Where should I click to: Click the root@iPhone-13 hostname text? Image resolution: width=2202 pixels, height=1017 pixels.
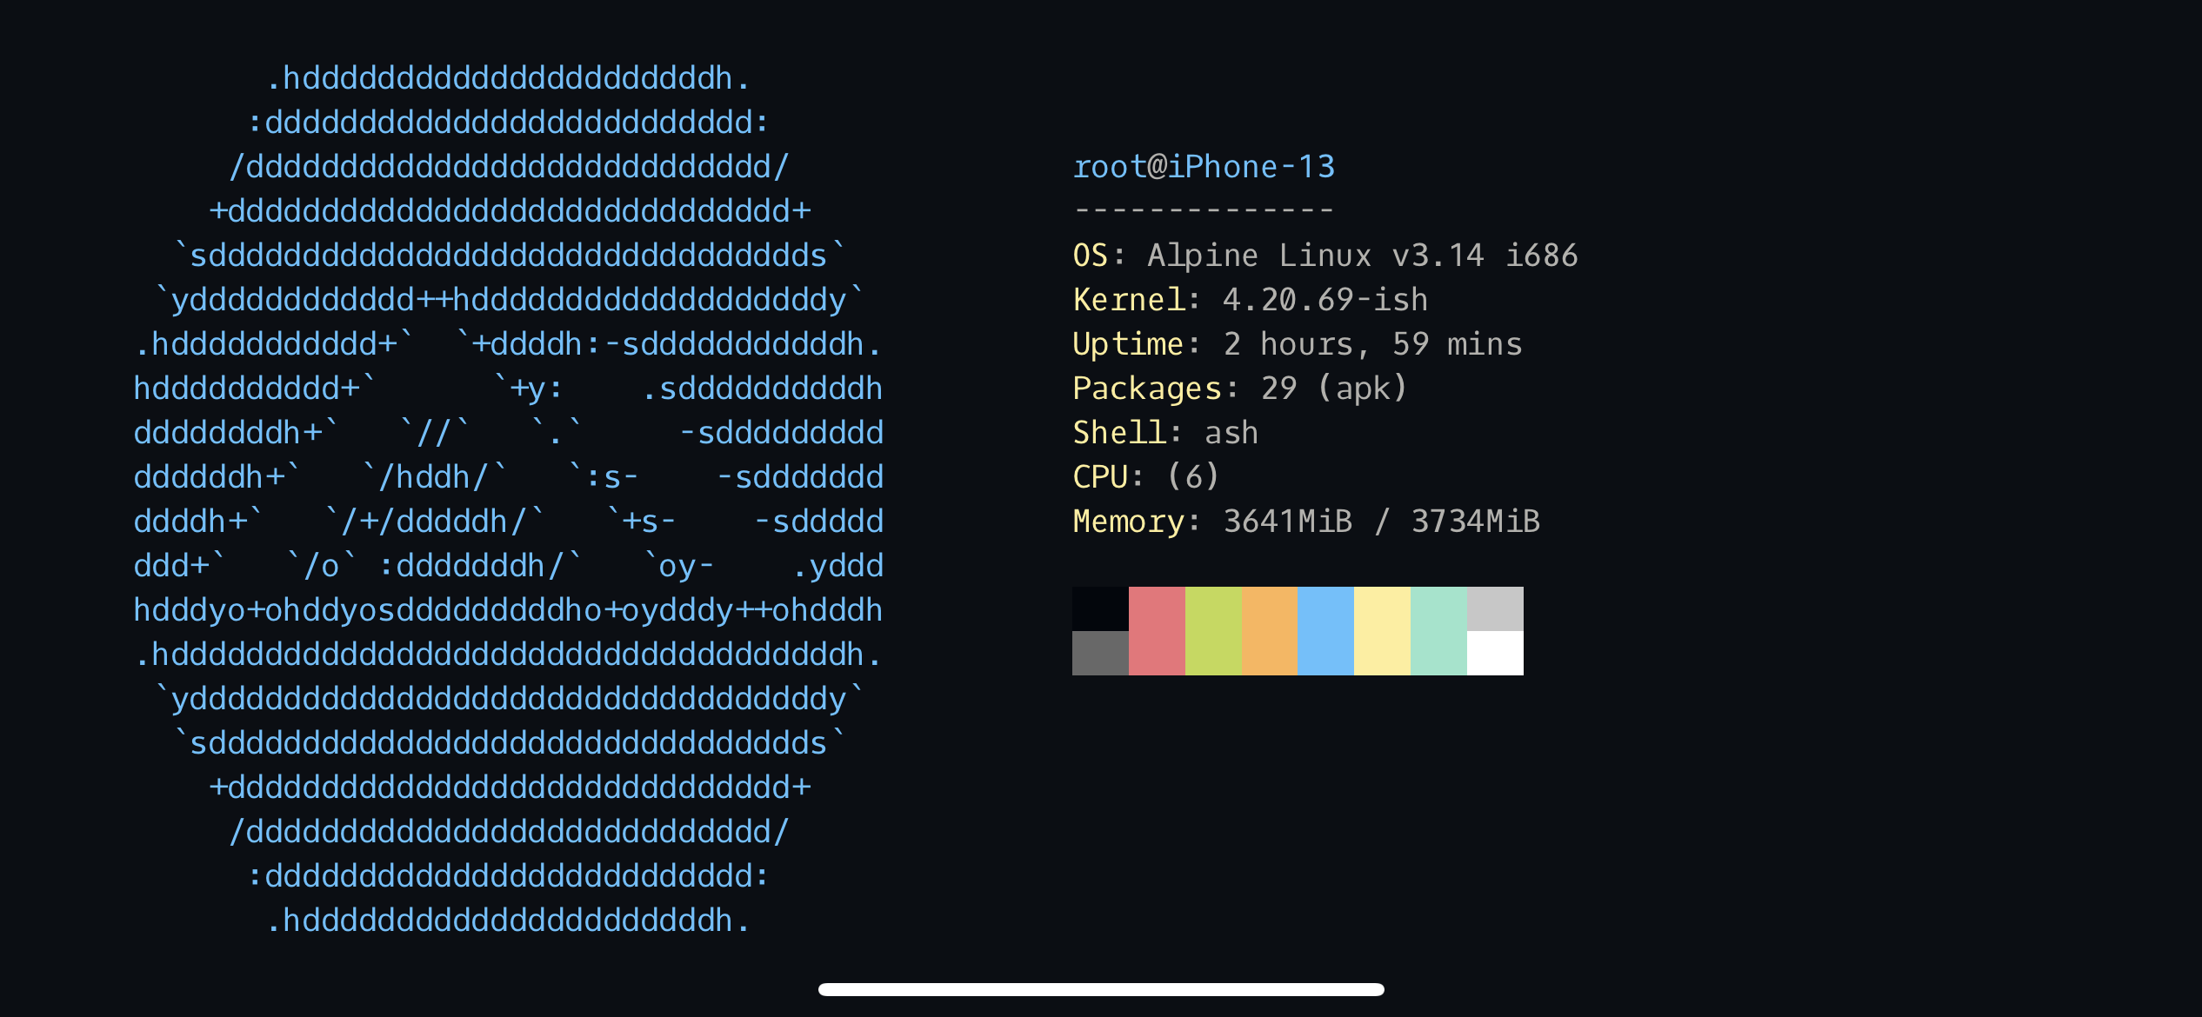click(x=1204, y=166)
